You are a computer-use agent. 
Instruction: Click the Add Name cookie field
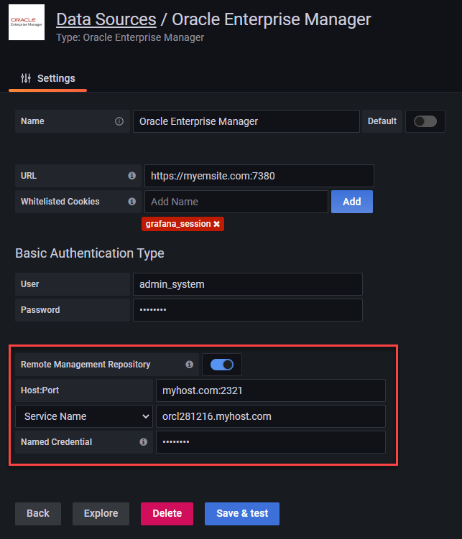236,202
